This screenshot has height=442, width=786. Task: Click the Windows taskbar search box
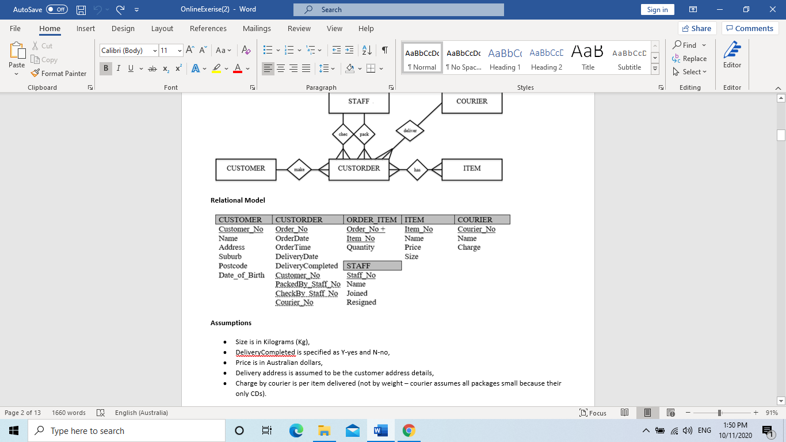tap(127, 430)
